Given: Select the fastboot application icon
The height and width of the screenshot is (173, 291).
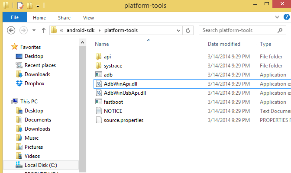Looking at the screenshot, I should click(x=99, y=102).
